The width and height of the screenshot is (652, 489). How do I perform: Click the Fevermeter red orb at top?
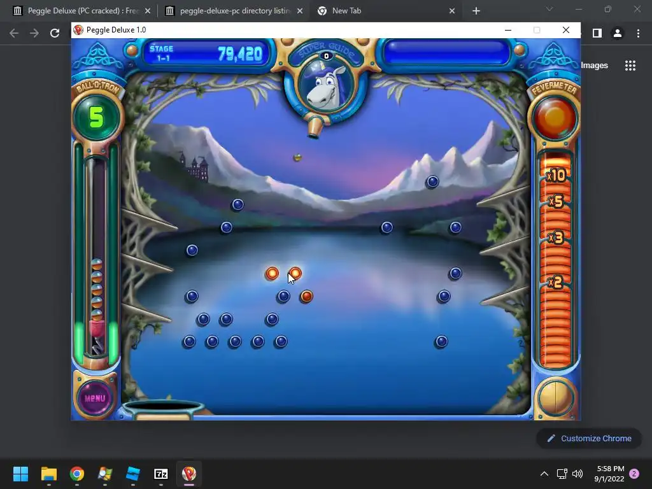pyautogui.click(x=555, y=118)
